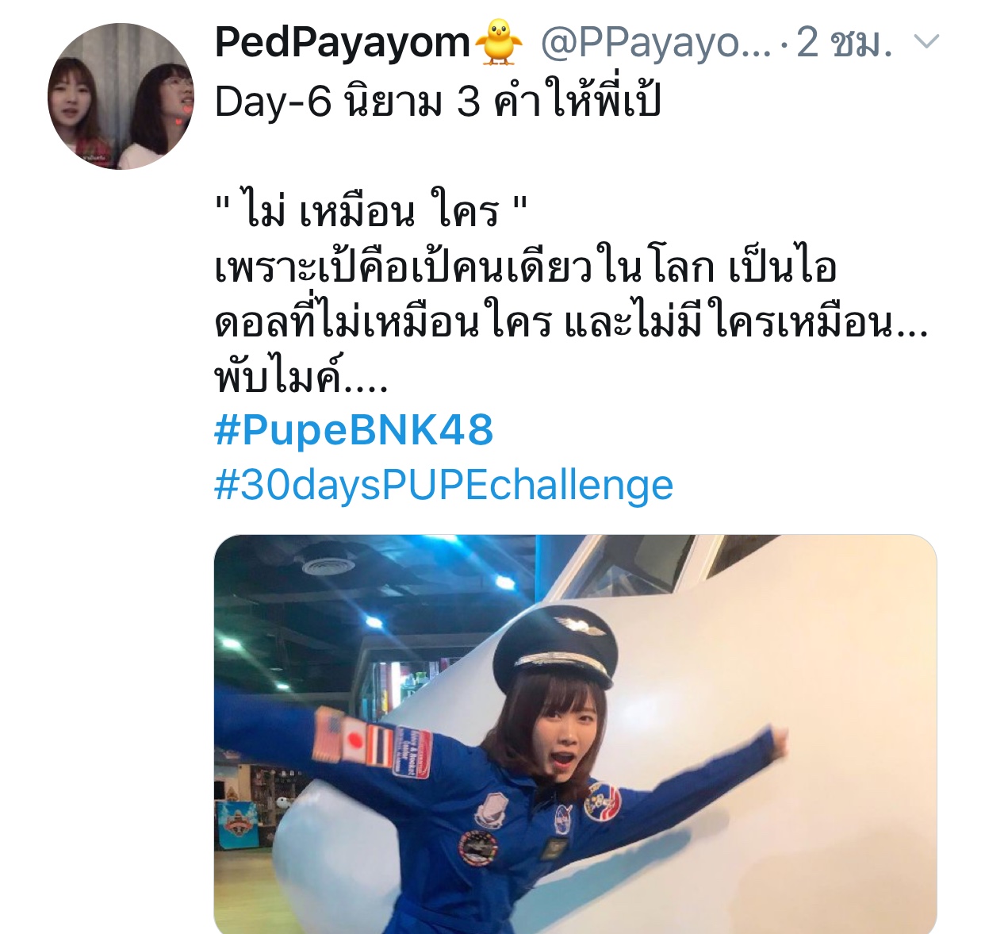985x934 pixels.
Task: Click the PedPayayom display name
Action: (343, 42)
